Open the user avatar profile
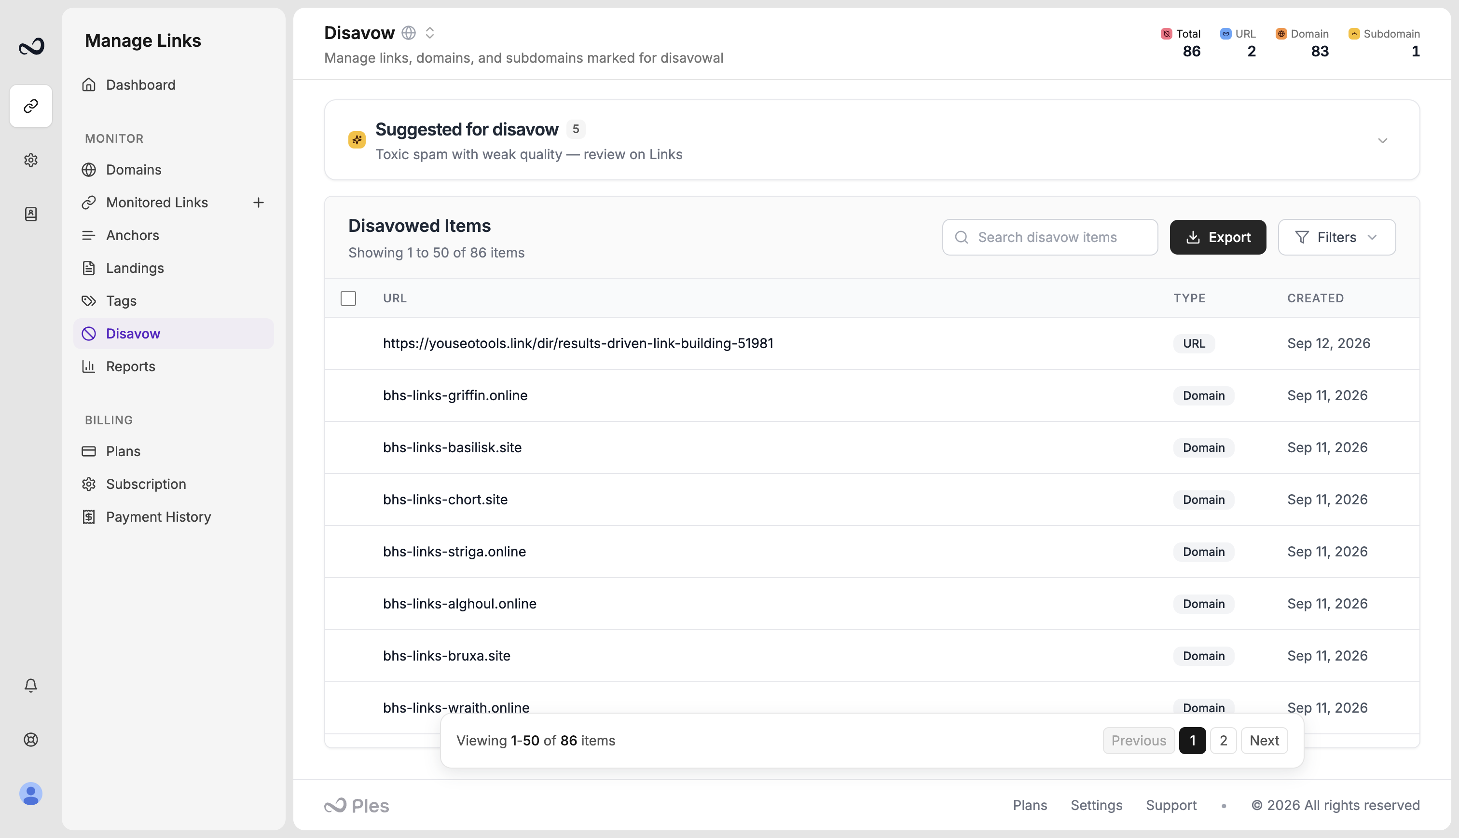Screen dimensions: 1459x838 31,794
